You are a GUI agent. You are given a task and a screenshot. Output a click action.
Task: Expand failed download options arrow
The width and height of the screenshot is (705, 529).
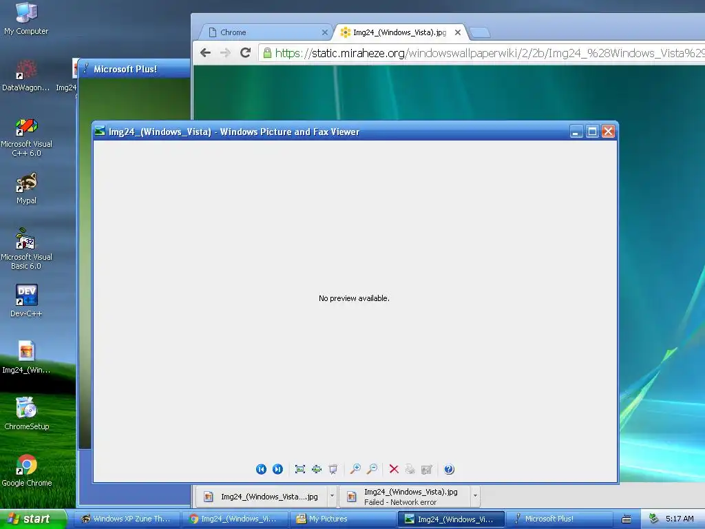point(475,496)
